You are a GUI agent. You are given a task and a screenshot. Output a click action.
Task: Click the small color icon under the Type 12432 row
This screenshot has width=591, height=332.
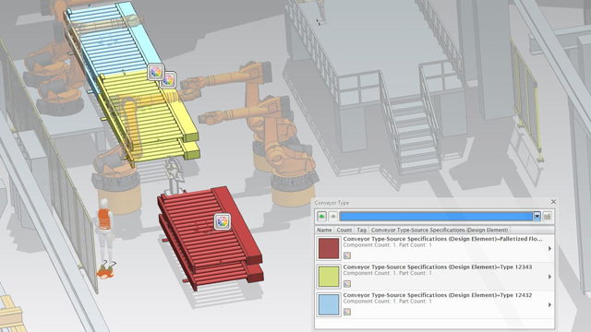click(347, 312)
